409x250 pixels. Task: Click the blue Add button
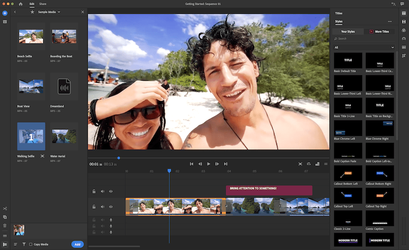[x=78, y=244]
